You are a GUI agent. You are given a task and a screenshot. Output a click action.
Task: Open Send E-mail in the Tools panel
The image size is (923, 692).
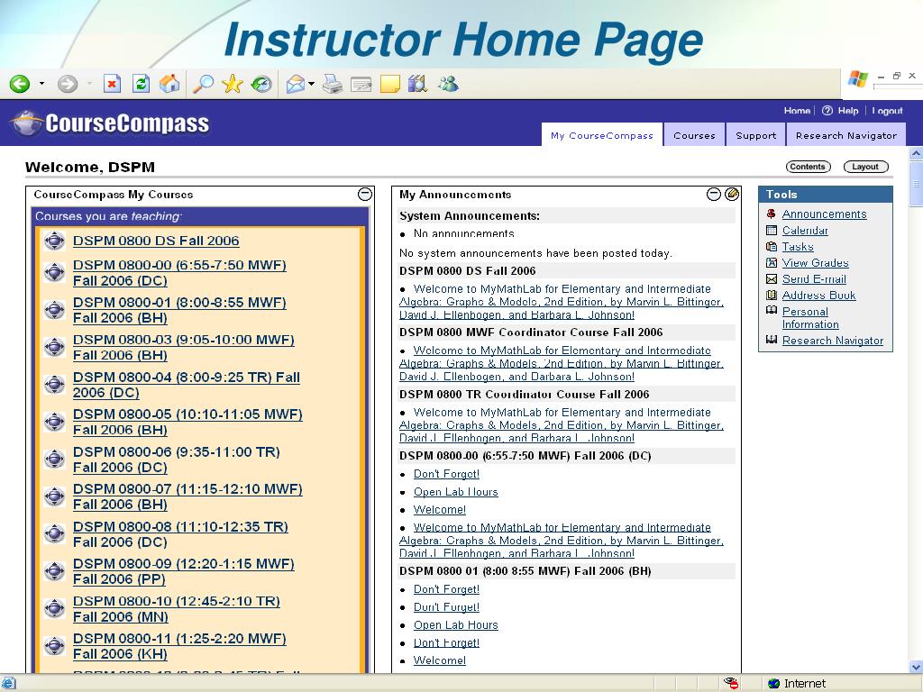[x=814, y=279]
